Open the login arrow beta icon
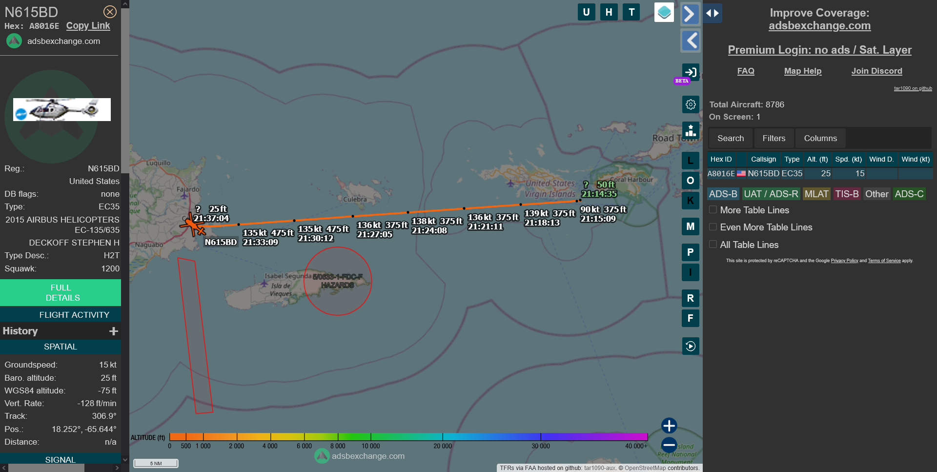This screenshot has width=937, height=472. (690, 73)
